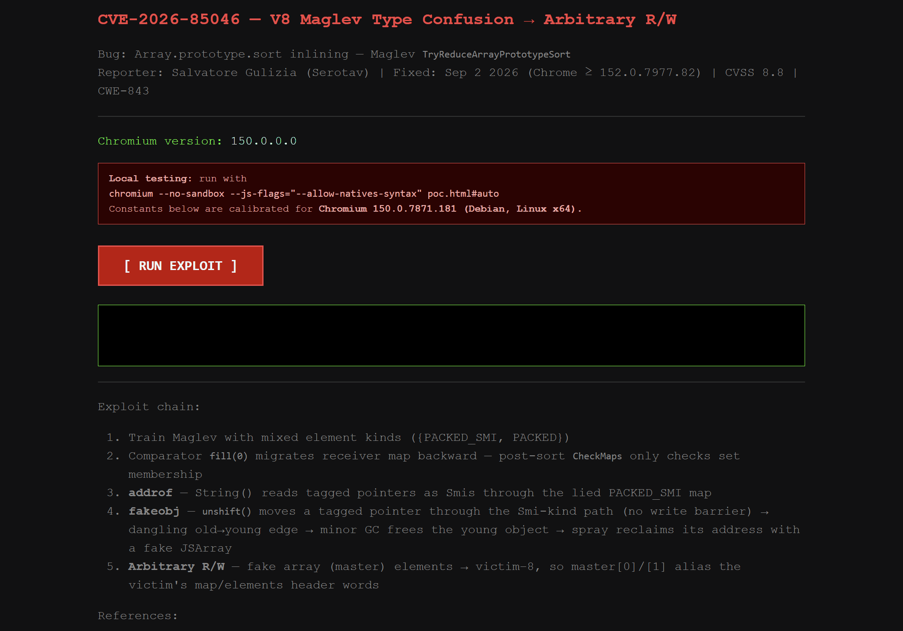Click the CVE-2026-85046 page heading
The height and width of the screenshot is (631, 903).
(387, 20)
